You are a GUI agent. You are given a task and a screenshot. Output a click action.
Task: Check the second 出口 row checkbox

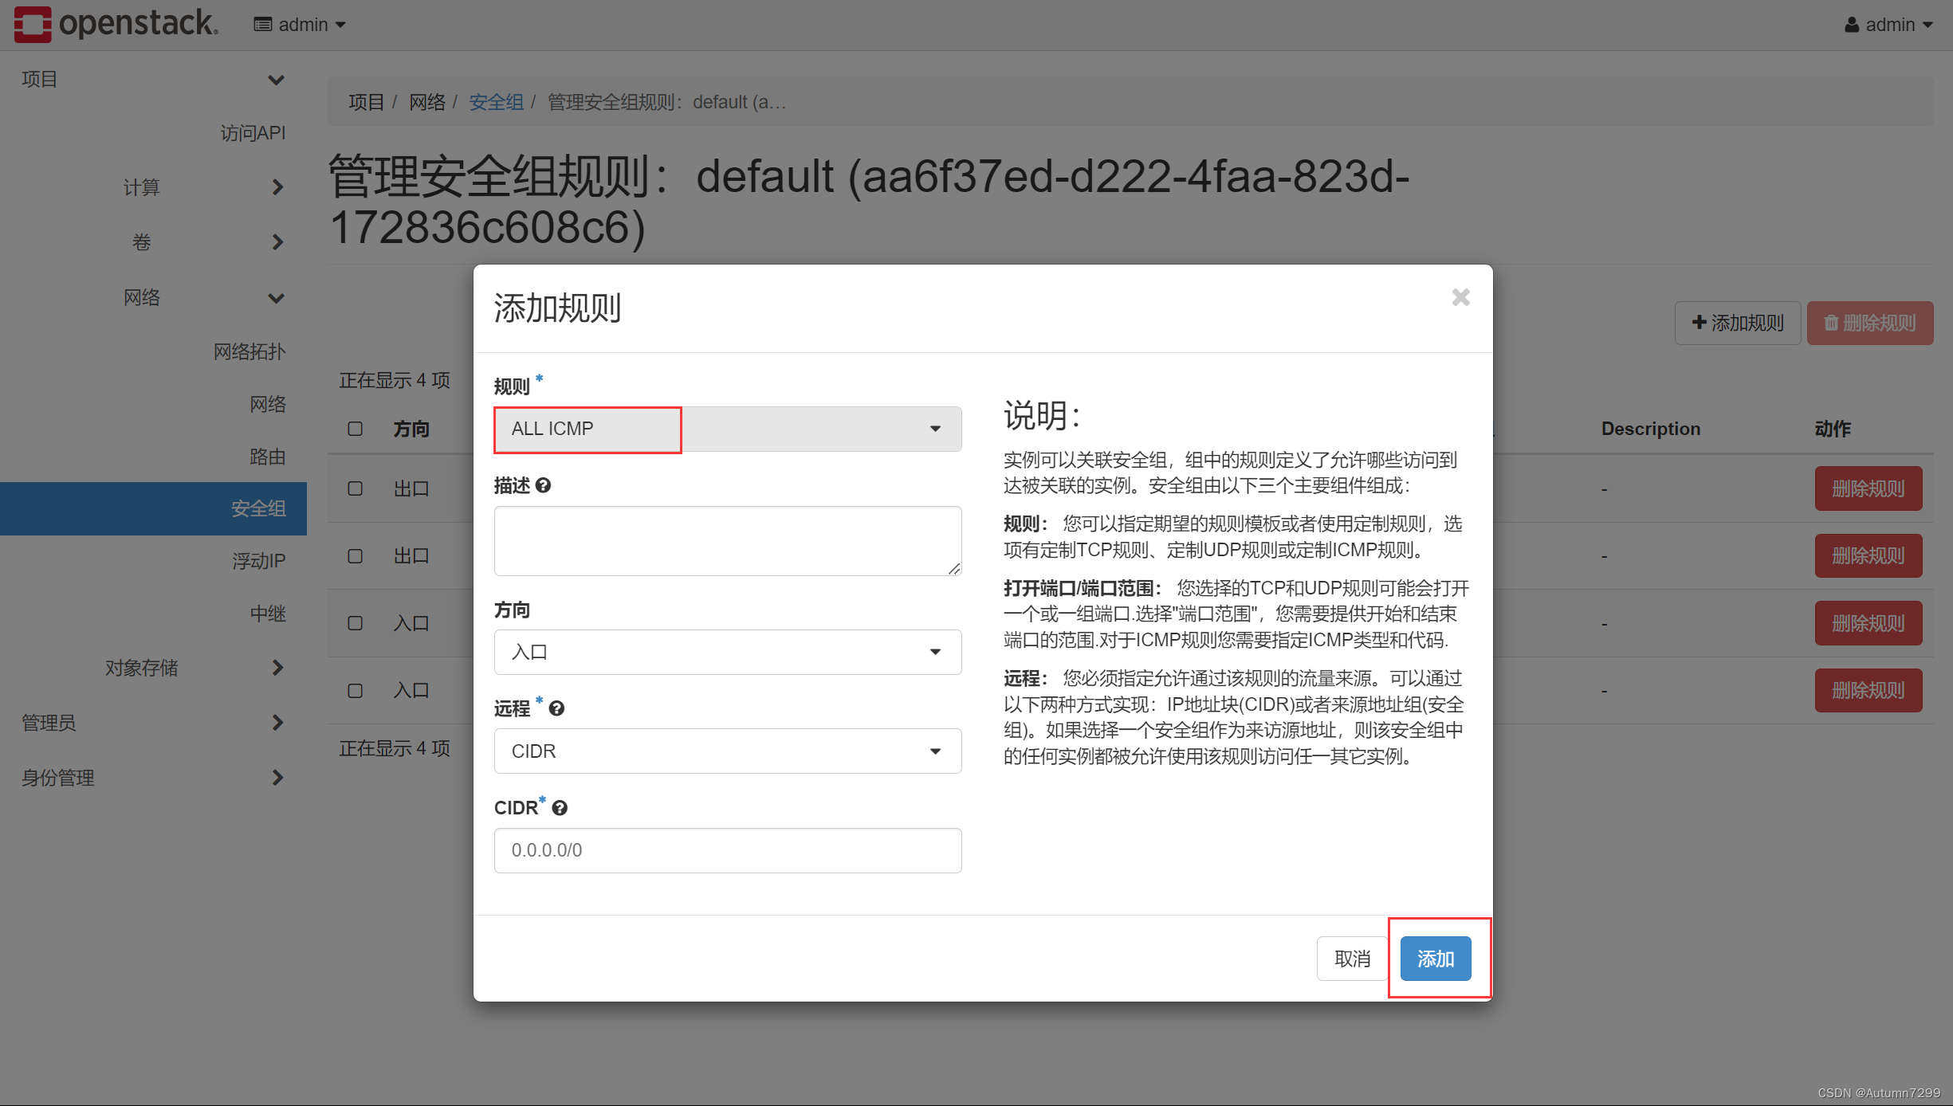click(356, 556)
